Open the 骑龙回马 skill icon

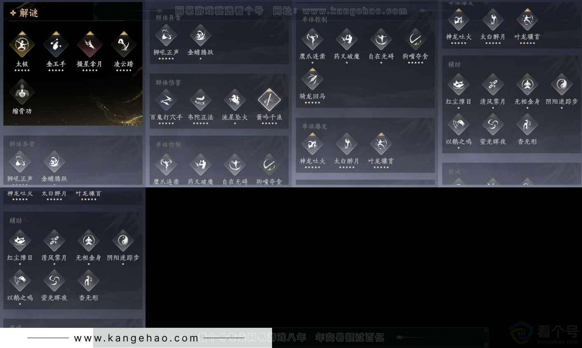[312, 79]
